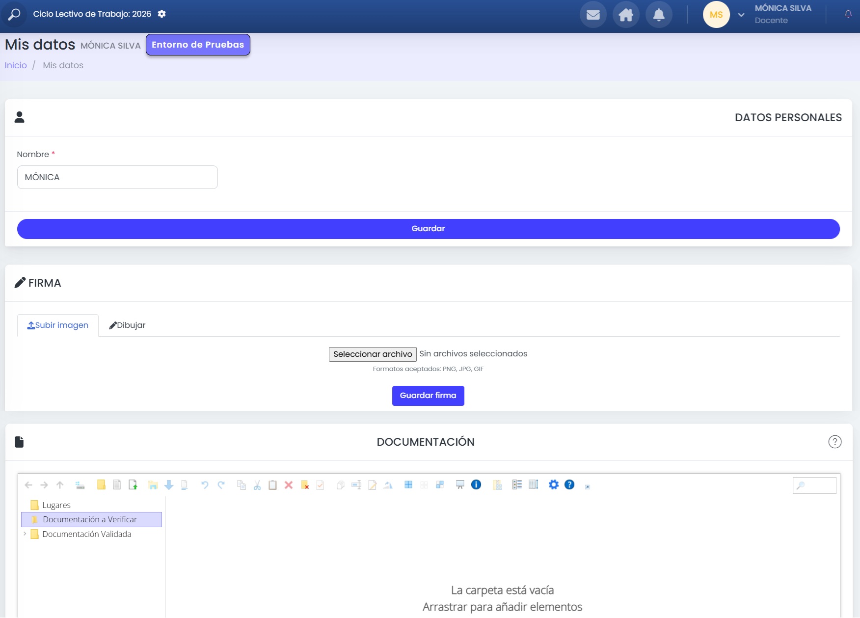Follow the Inicio breadcrumb link

(16, 65)
